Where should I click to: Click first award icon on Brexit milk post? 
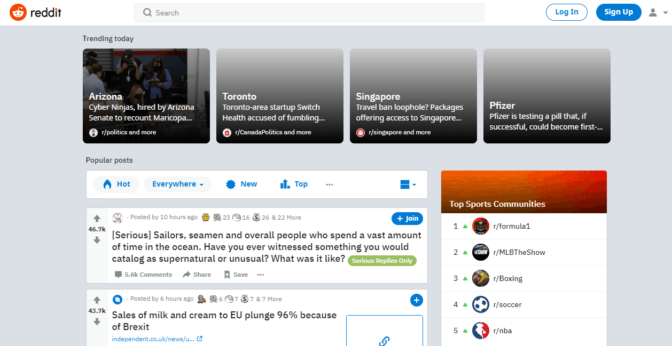pos(201,299)
